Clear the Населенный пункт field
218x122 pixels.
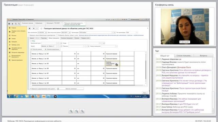59,43
